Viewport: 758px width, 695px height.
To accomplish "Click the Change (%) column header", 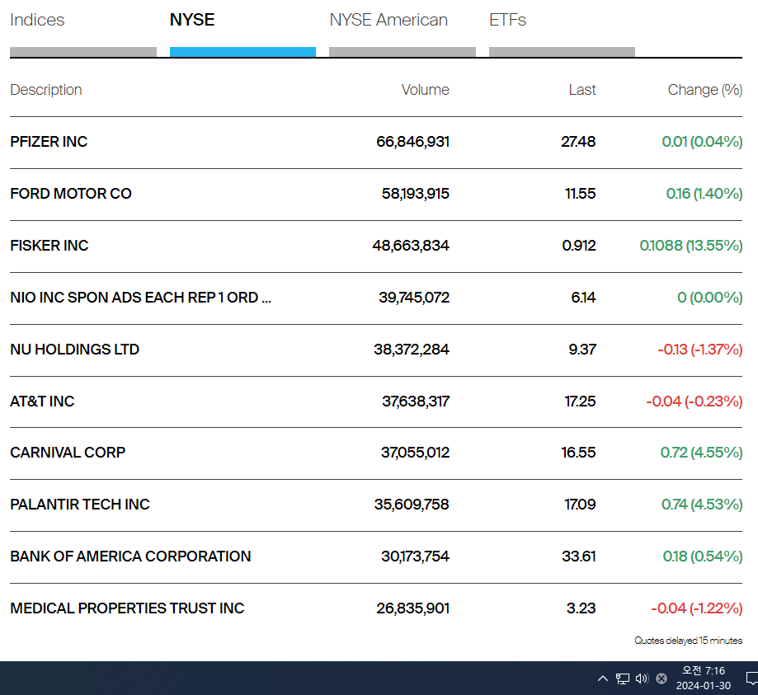I will 705,90.
